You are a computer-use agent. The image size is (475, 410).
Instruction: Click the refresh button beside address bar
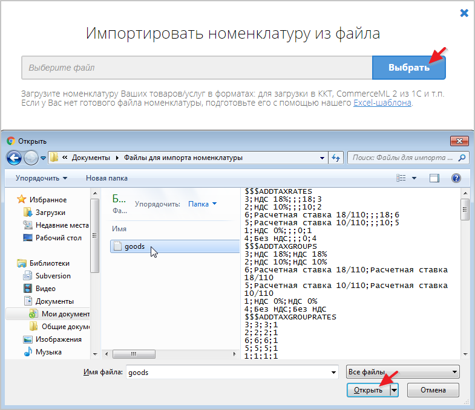336,158
